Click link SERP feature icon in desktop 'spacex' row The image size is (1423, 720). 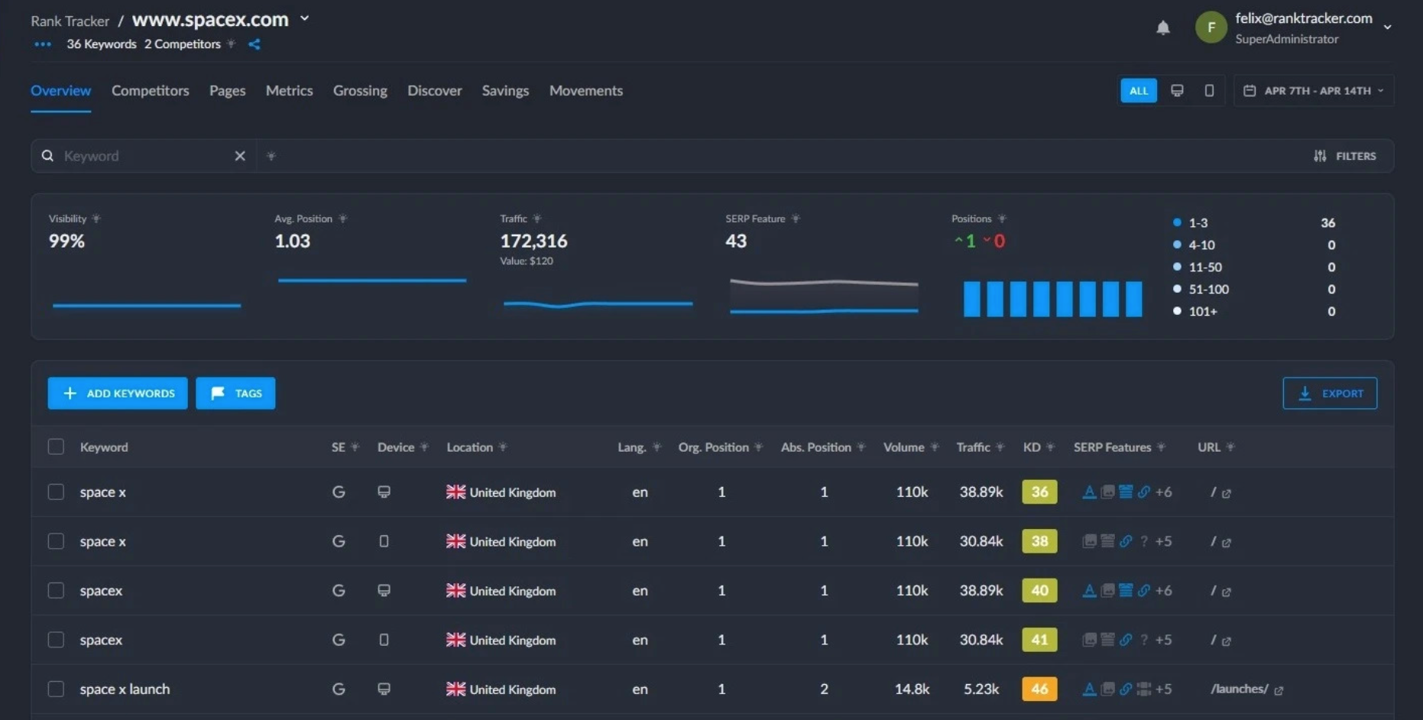(1143, 590)
